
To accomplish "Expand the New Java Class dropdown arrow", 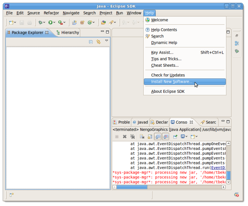I will [x=94, y=22].
